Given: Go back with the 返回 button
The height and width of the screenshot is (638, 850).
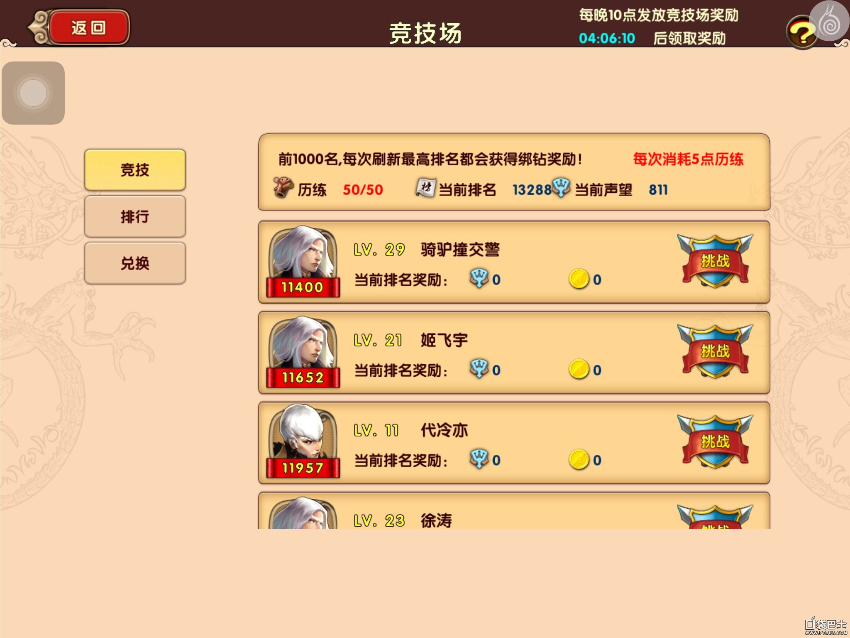Looking at the screenshot, I should 88,28.
